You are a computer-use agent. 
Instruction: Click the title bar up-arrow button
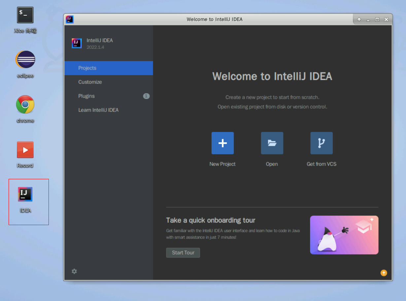coord(359,19)
